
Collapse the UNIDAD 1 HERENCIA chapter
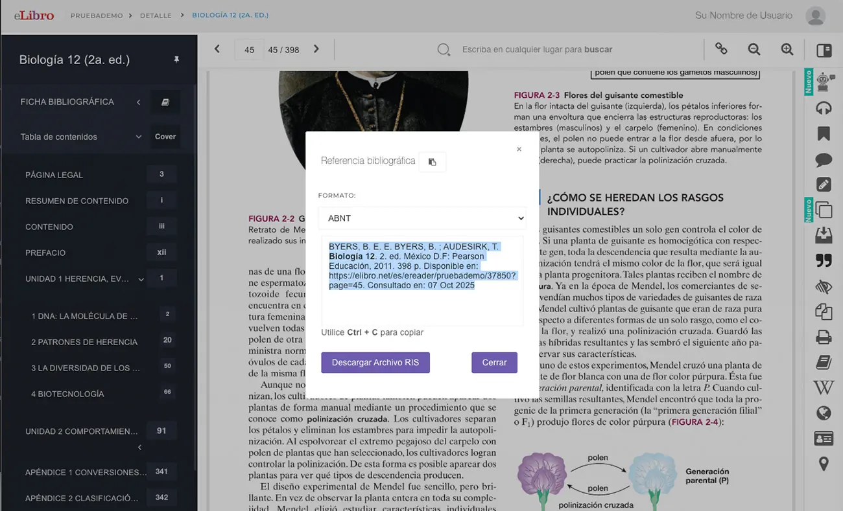coord(141,279)
